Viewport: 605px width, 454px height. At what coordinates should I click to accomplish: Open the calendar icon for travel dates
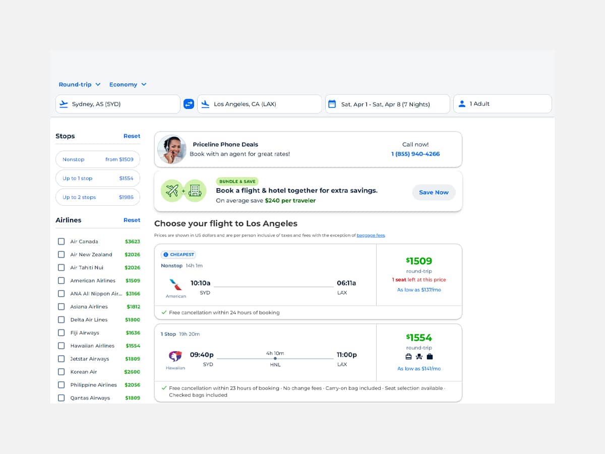(332, 104)
